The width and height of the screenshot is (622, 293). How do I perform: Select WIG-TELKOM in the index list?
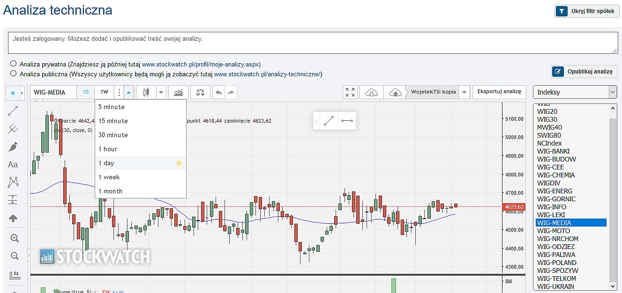571,278
